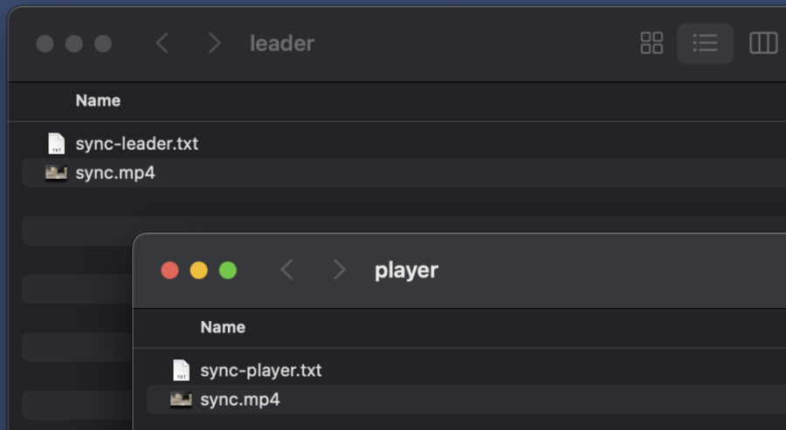Select sync-leader.txt file name
Image resolution: width=786 pixels, height=430 pixels.
pyautogui.click(x=137, y=144)
